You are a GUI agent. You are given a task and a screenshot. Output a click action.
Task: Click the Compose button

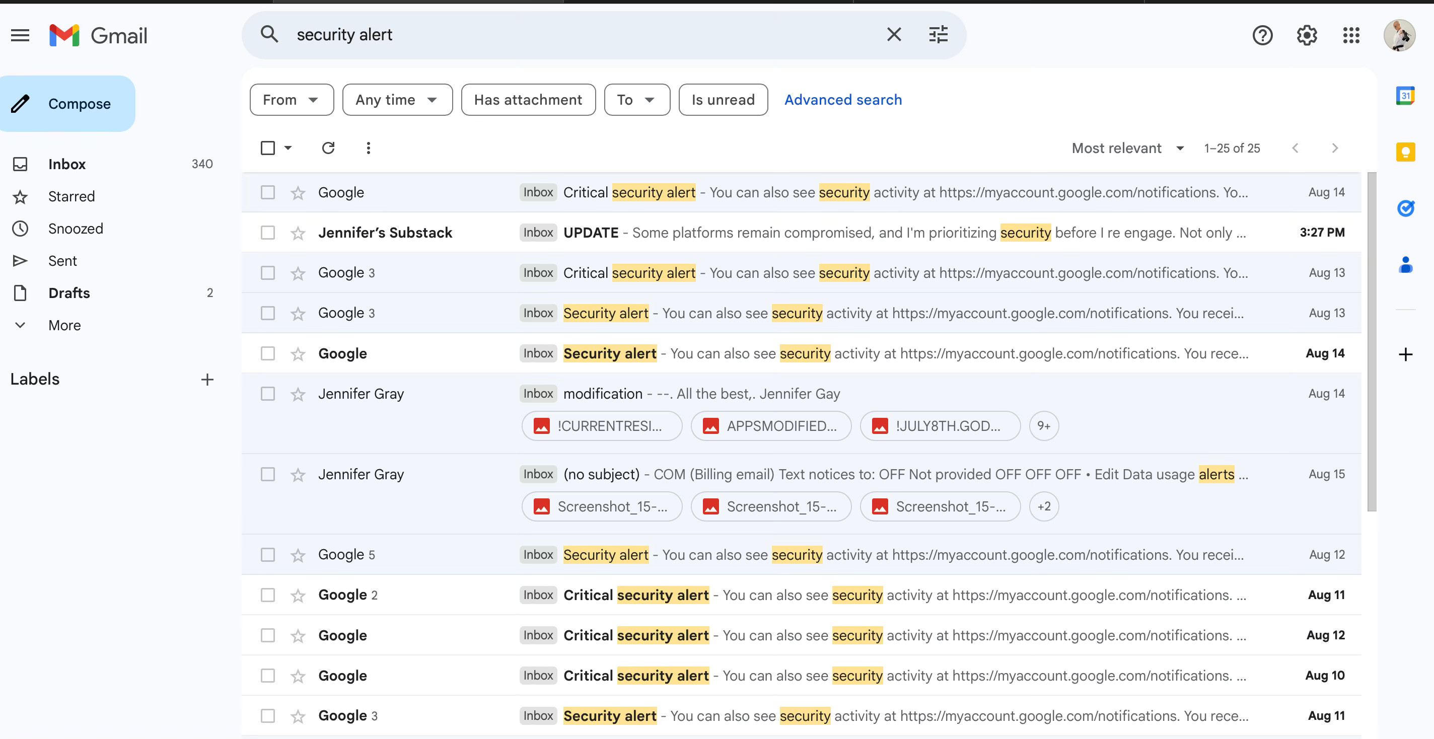[67, 104]
